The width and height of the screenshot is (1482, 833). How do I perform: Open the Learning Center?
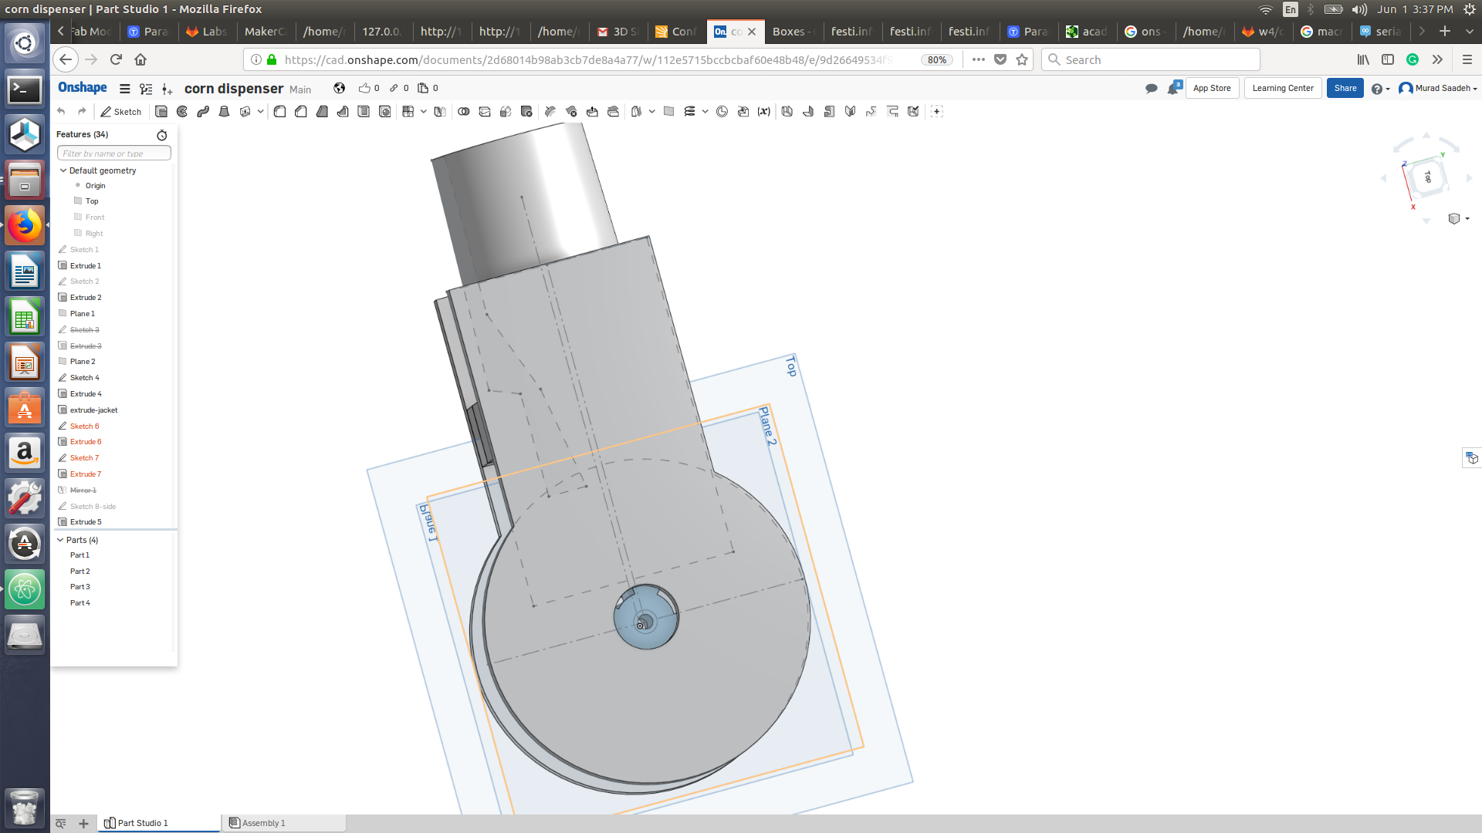click(1283, 89)
